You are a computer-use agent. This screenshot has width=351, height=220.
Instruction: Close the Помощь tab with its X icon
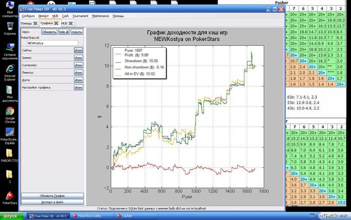coord(36,23)
